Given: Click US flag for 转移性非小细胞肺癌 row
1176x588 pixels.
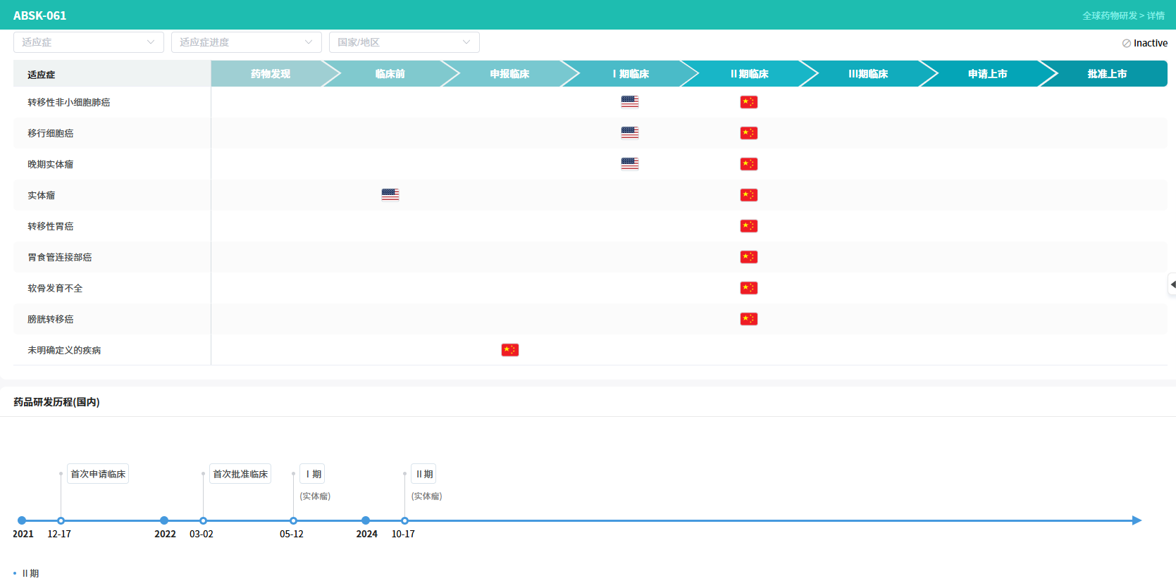Looking at the screenshot, I should pyautogui.click(x=629, y=102).
